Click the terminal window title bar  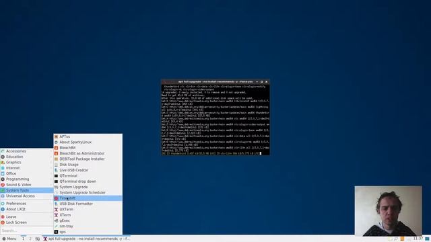215,82
